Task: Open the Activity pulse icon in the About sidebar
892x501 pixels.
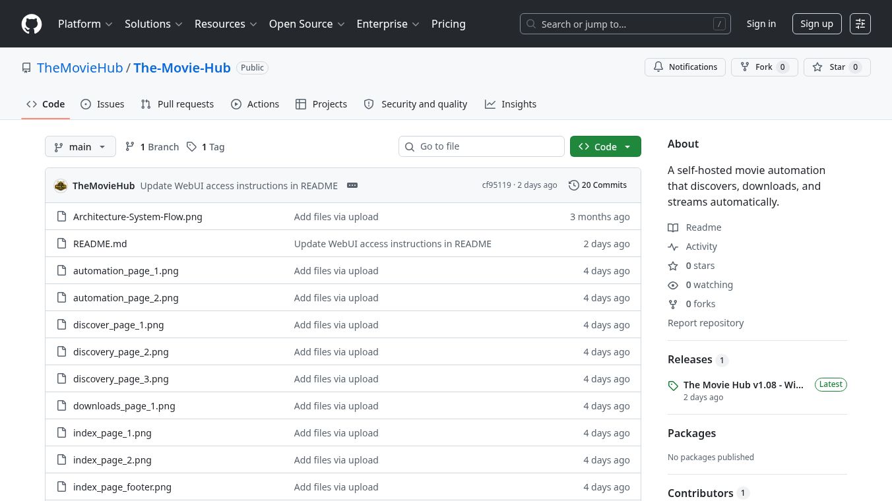Action: [x=673, y=247]
